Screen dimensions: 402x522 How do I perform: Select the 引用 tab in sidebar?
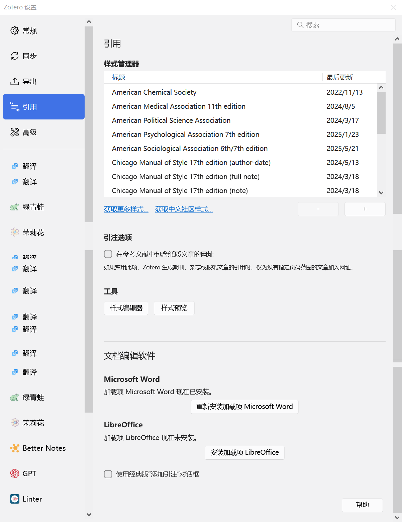pos(43,107)
